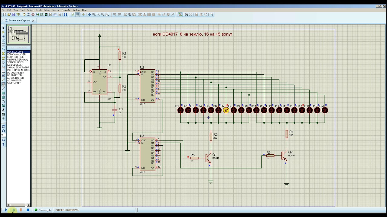Select the Generator Mode tool
This screenshot has height=217, width=387.
coord(3,75)
